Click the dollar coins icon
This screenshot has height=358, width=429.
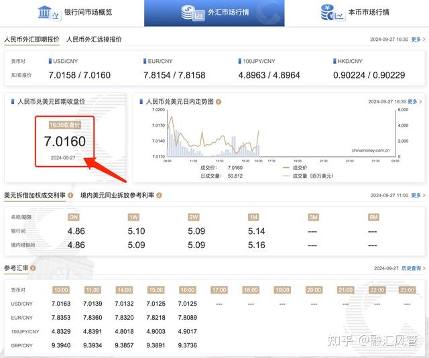point(193,13)
